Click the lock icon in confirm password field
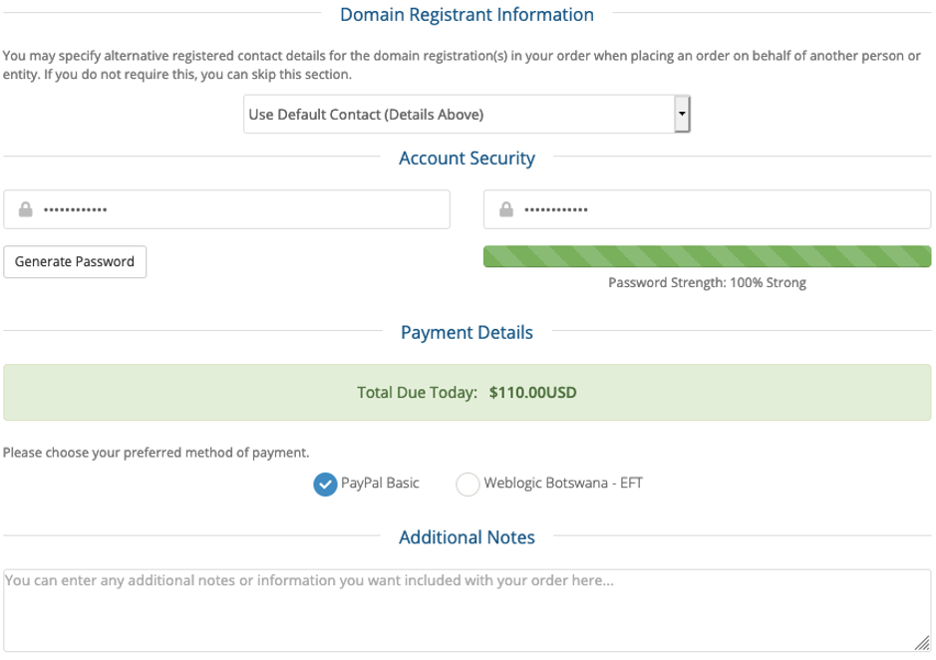 pos(506,209)
